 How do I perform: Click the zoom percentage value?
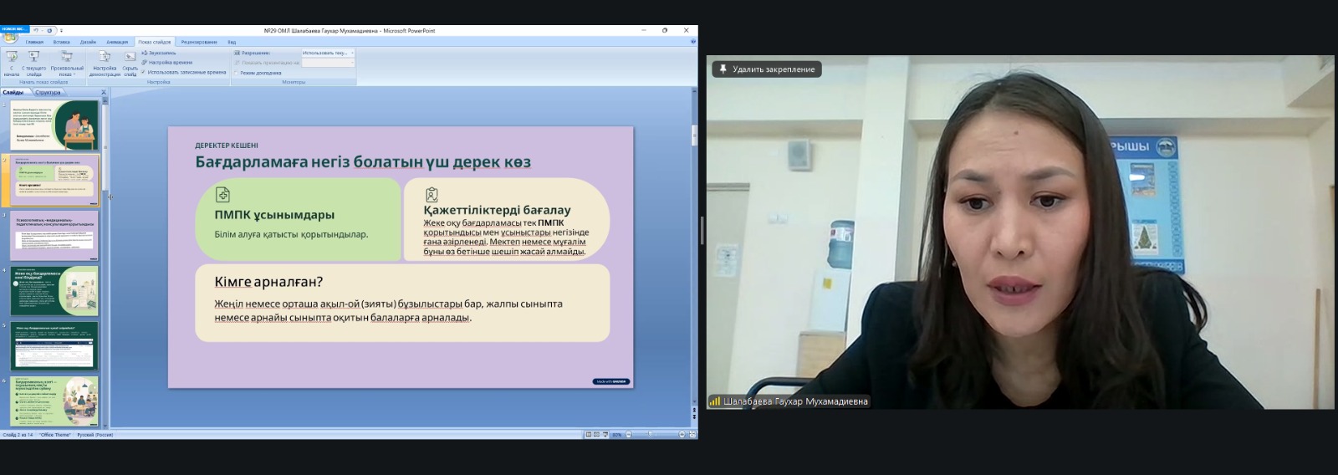(x=617, y=434)
